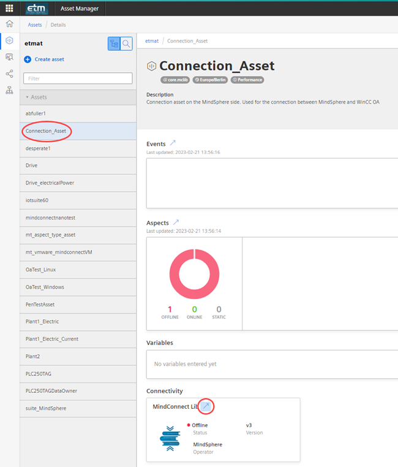This screenshot has height=467, width=398.
Task: Click the asset Filter input field
Action: pos(78,78)
